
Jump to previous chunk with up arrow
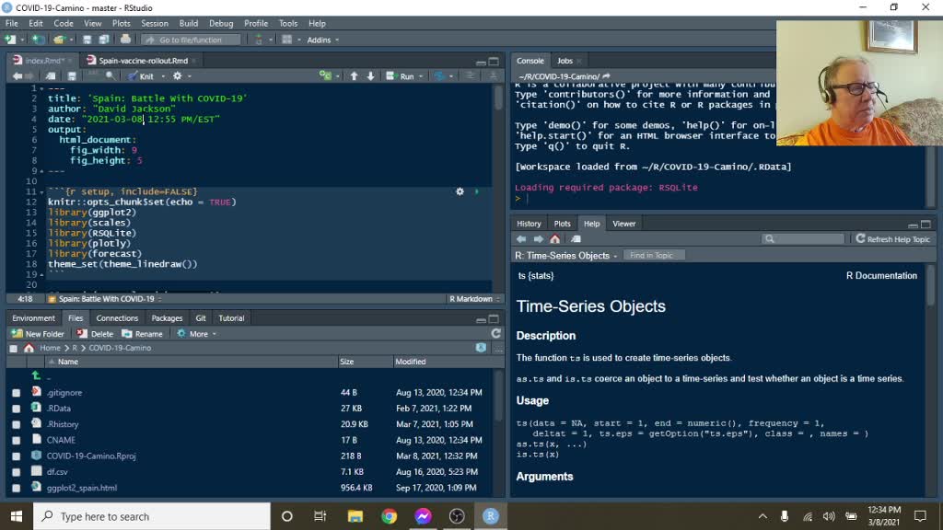(x=355, y=76)
